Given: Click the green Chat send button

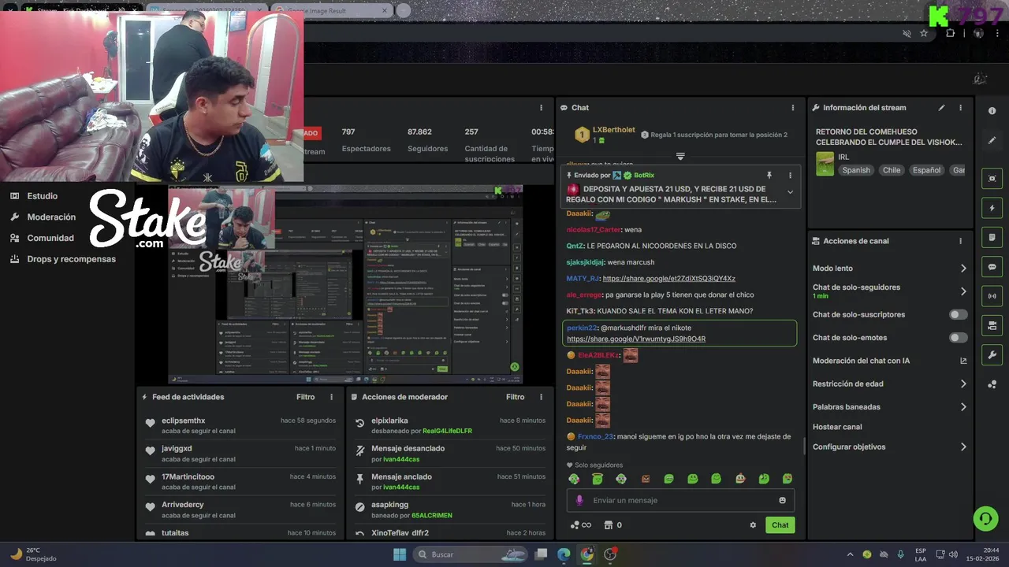Looking at the screenshot, I should tap(780, 525).
